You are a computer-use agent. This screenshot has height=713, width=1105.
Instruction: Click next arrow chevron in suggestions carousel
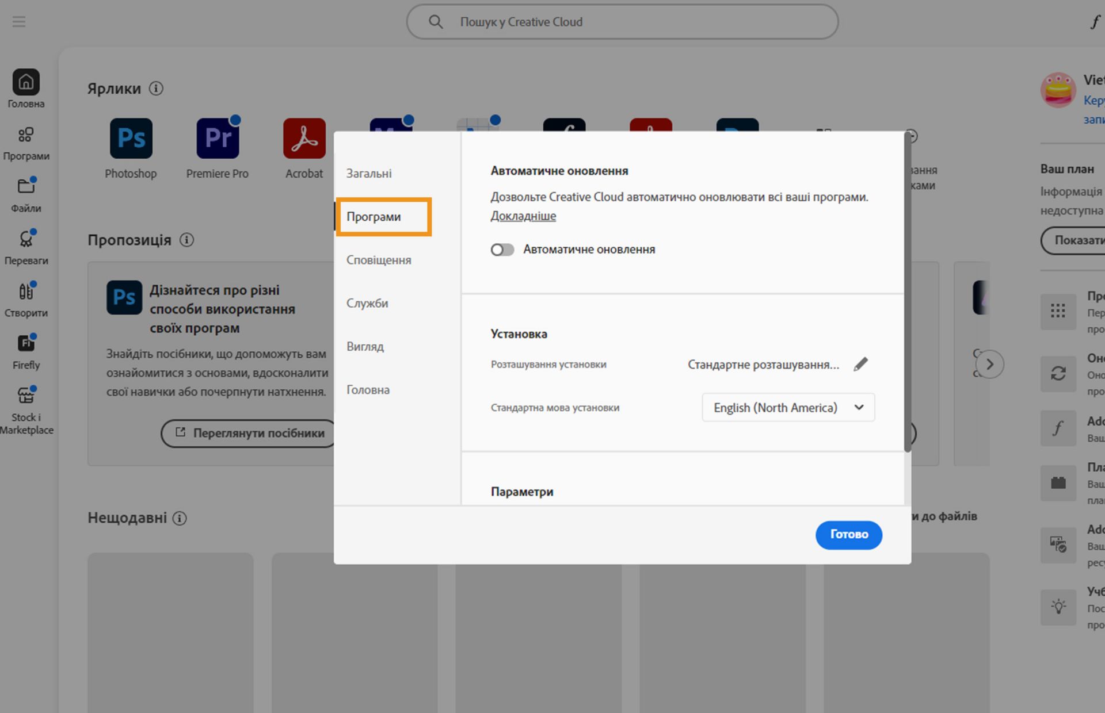989,365
